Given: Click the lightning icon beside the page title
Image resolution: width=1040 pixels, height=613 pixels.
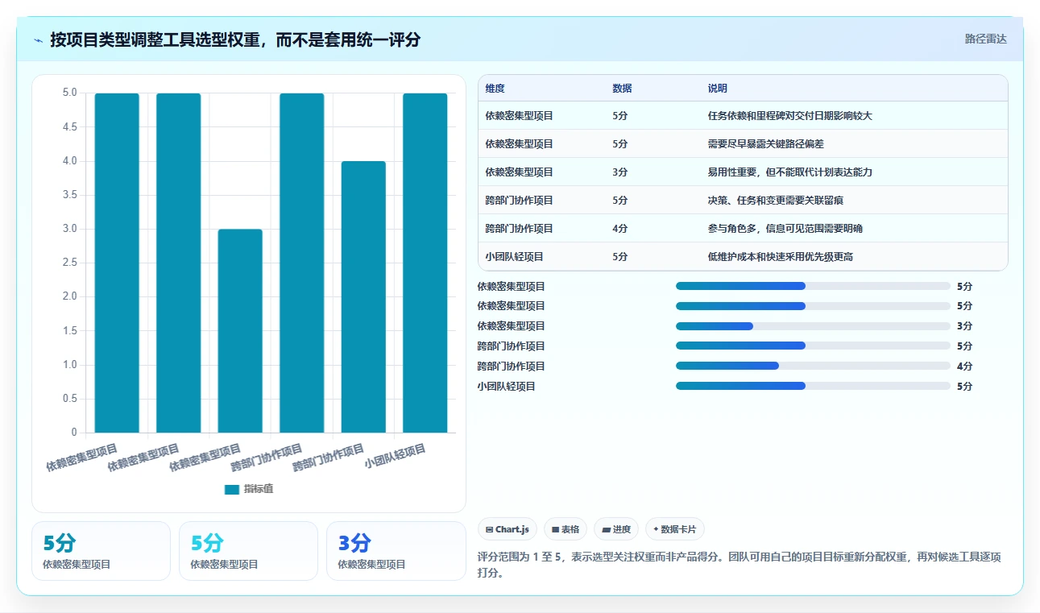Looking at the screenshot, I should (39, 40).
